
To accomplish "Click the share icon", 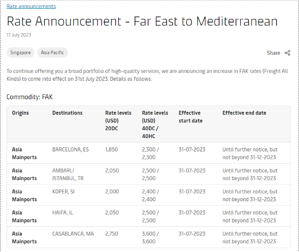I will point(288,53).
